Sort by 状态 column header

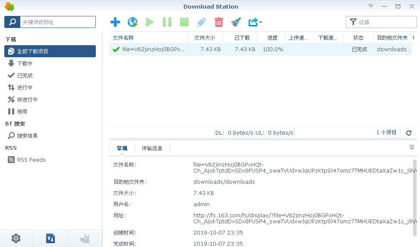pos(358,37)
